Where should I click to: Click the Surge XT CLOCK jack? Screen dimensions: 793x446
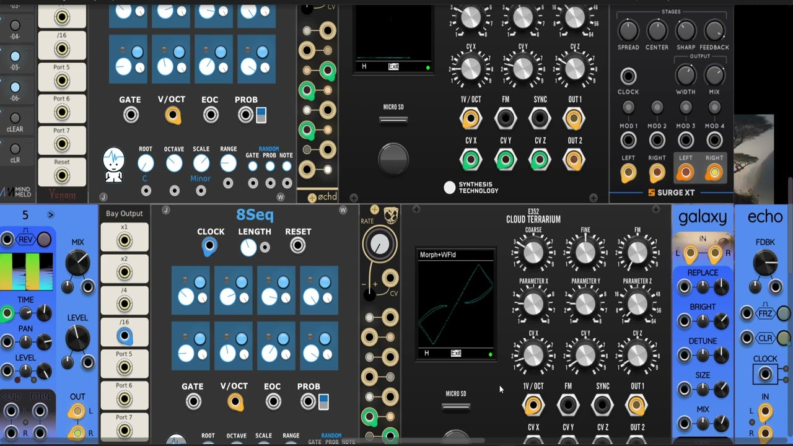[x=628, y=76]
